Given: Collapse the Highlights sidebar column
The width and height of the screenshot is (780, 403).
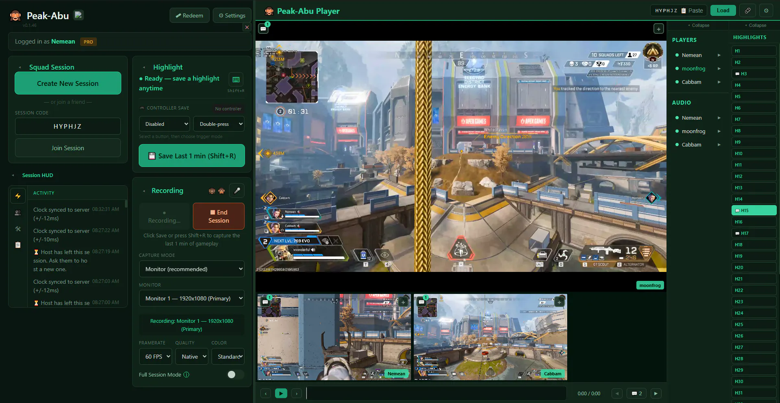Looking at the screenshot, I should pyautogui.click(x=755, y=25).
